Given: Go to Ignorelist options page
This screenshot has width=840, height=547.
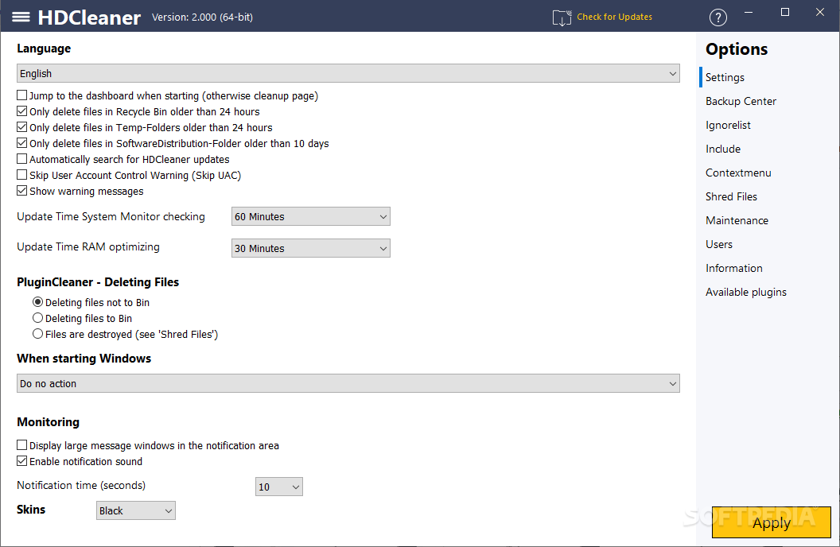Looking at the screenshot, I should click(x=728, y=126).
